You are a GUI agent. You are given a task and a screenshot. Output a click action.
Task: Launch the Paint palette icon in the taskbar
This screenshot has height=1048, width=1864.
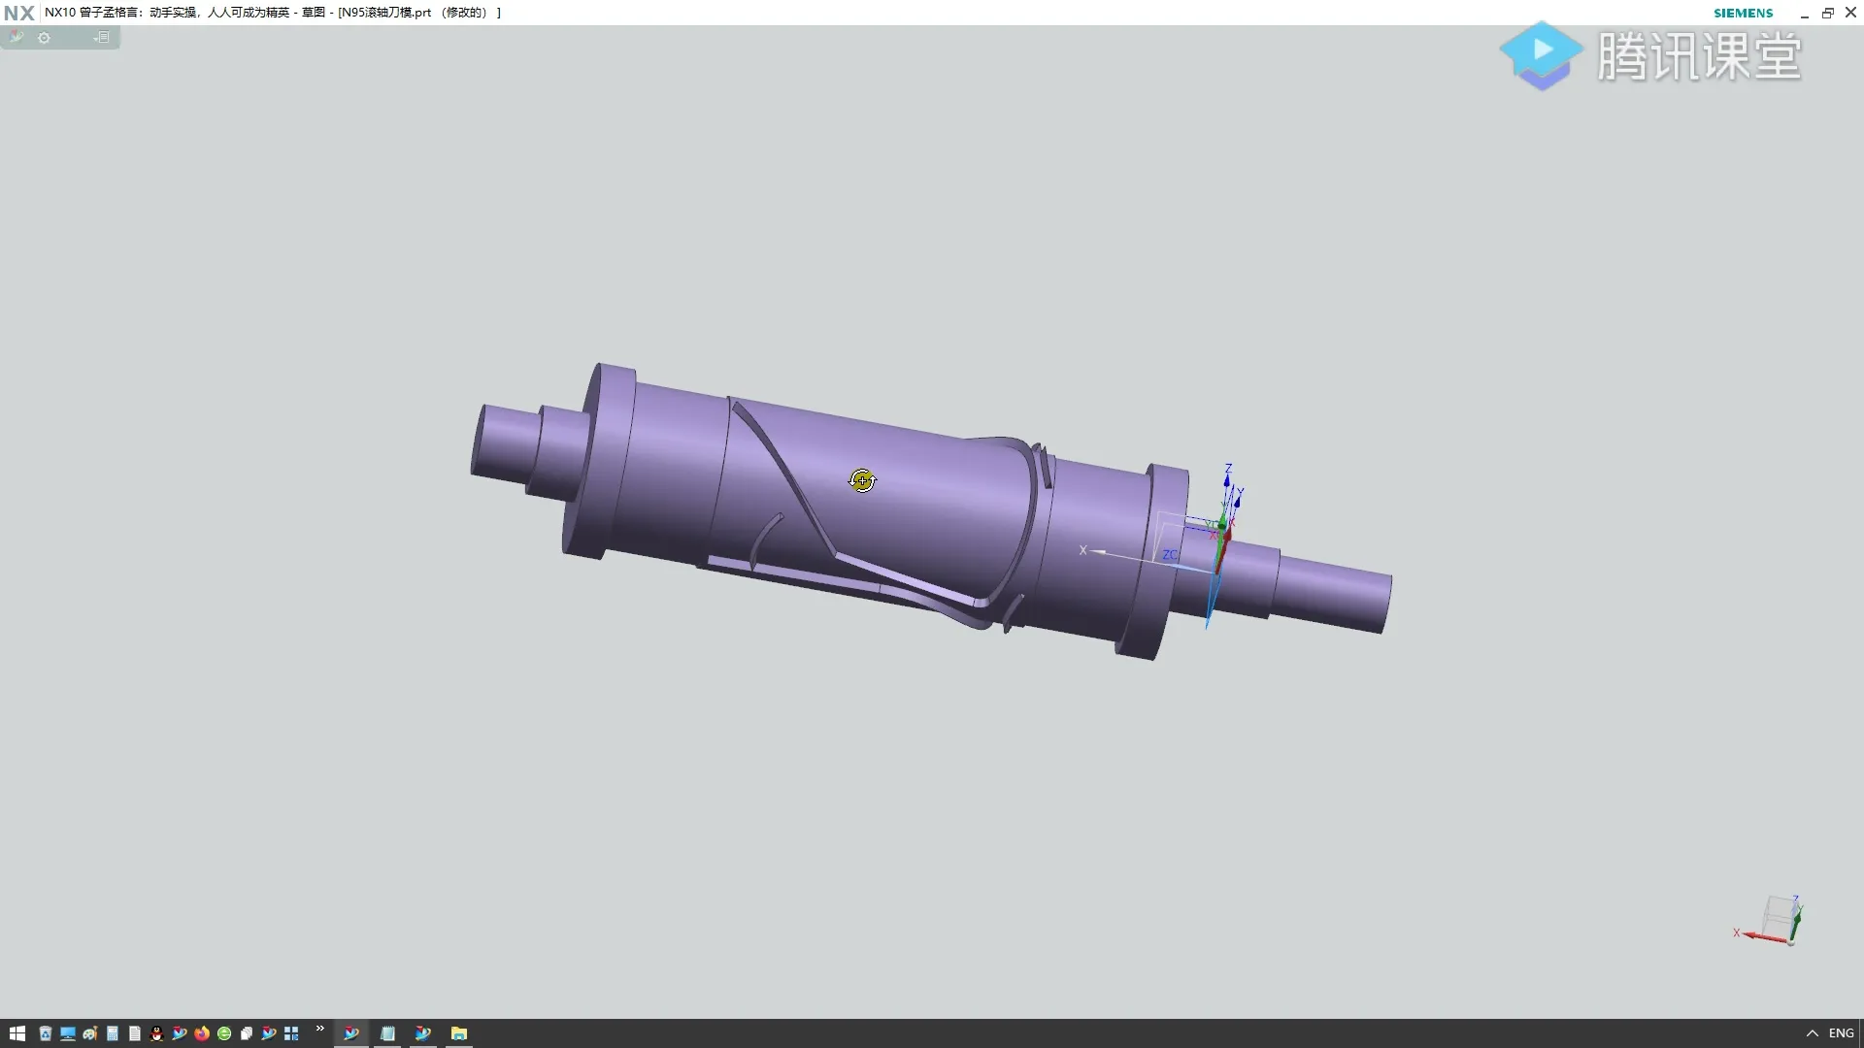pos(89,1033)
